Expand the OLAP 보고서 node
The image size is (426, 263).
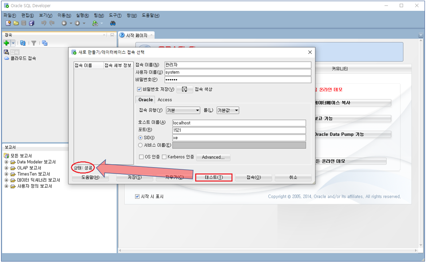[6, 168]
